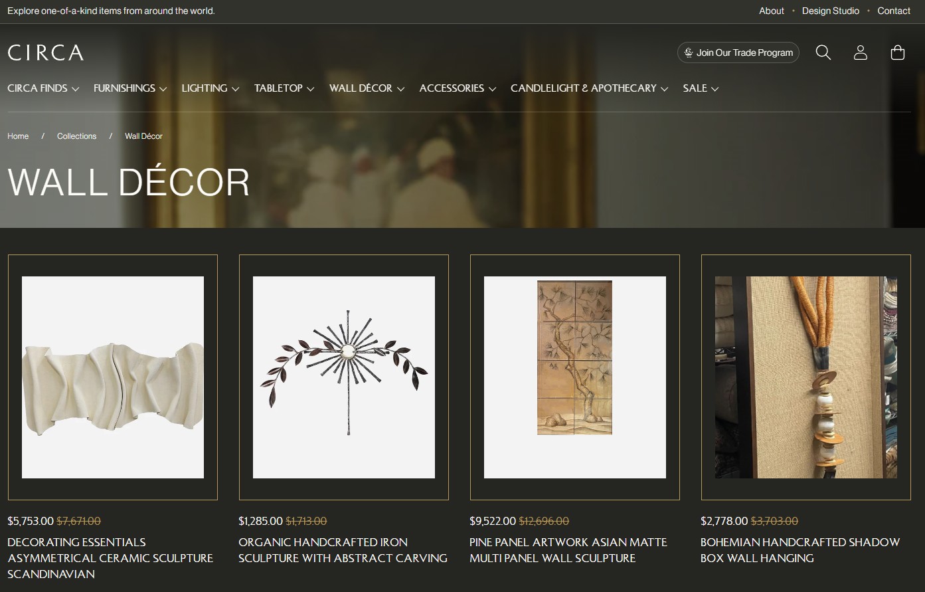This screenshot has height=592, width=925.
Task: Click the CIRCA logo
Action: tap(45, 53)
